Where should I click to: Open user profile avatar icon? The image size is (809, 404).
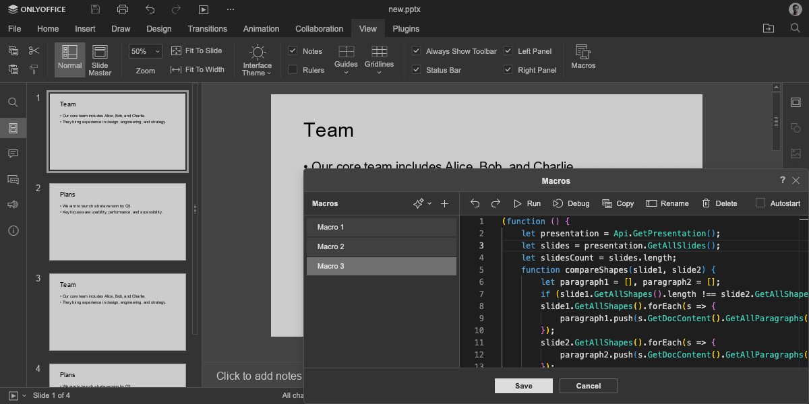[x=795, y=9]
